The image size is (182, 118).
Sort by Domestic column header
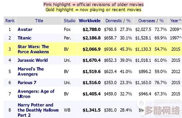(114, 21)
